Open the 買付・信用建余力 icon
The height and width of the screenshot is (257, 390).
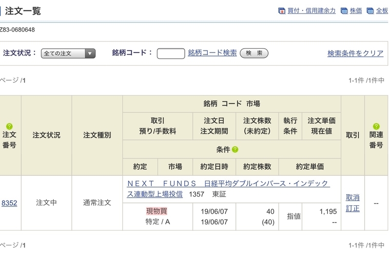(x=282, y=11)
